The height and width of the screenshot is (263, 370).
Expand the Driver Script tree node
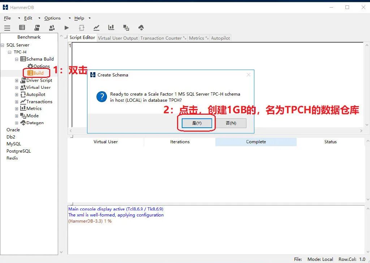click(17, 80)
